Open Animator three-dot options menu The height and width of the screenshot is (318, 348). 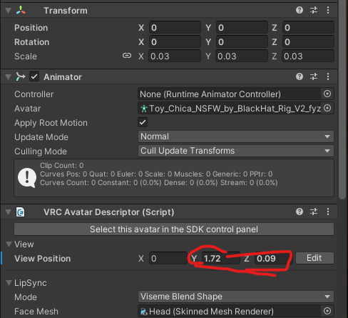point(328,76)
